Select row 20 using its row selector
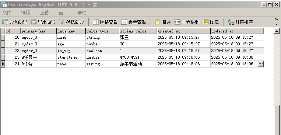Screen dimensions: 281x135 click(3, 37)
